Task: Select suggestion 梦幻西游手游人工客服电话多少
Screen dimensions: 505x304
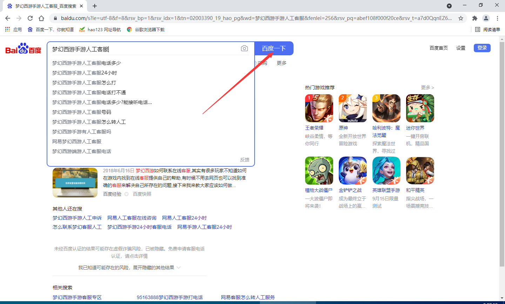Action: pos(87,63)
